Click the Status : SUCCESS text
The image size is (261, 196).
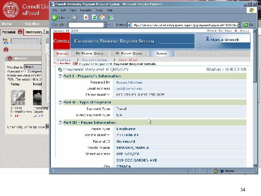[x=226, y=69]
